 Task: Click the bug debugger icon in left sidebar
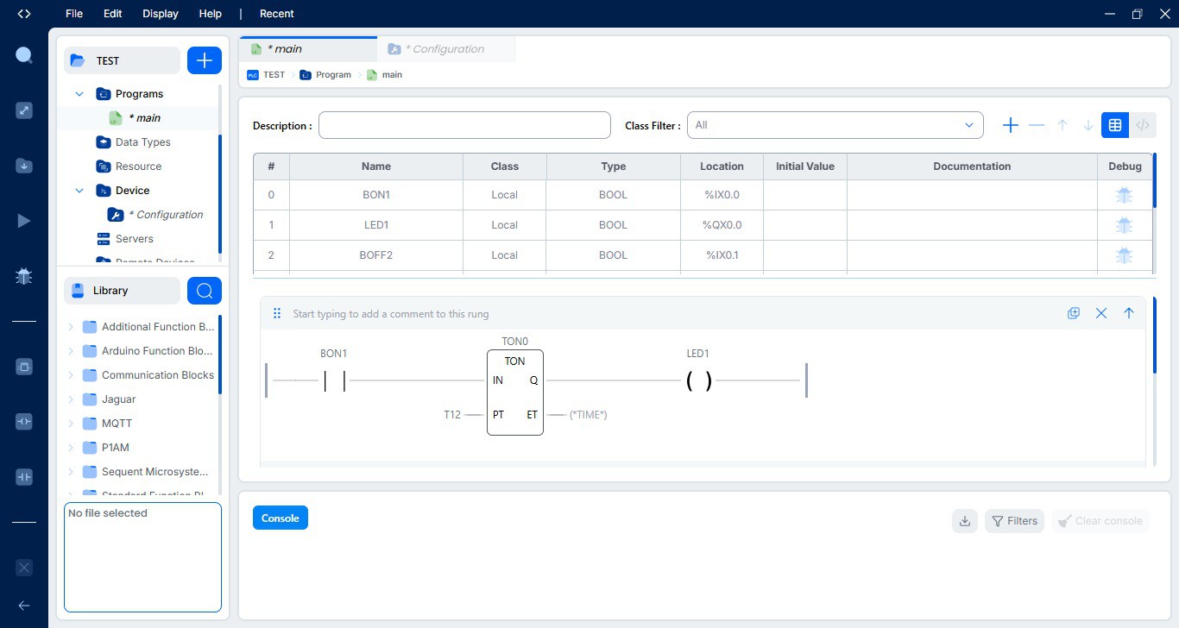click(x=24, y=276)
